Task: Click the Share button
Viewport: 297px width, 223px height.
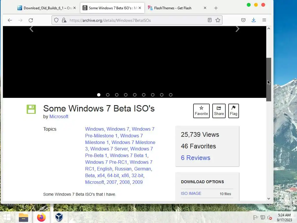Action: [219, 111]
